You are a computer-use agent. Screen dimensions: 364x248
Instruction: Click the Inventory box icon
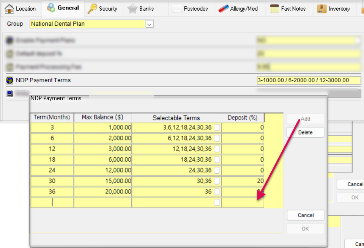pyautogui.click(x=322, y=9)
